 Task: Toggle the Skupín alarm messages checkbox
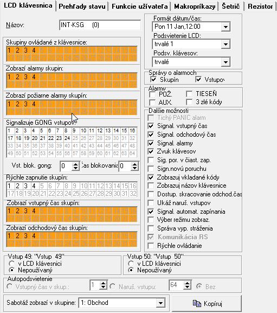coord(153,79)
